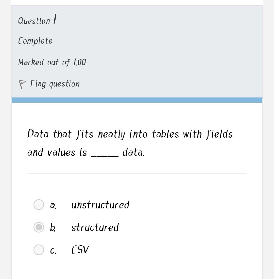The width and height of the screenshot is (274, 279).
Task: Click the answer text CSV
Action: click(80, 249)
